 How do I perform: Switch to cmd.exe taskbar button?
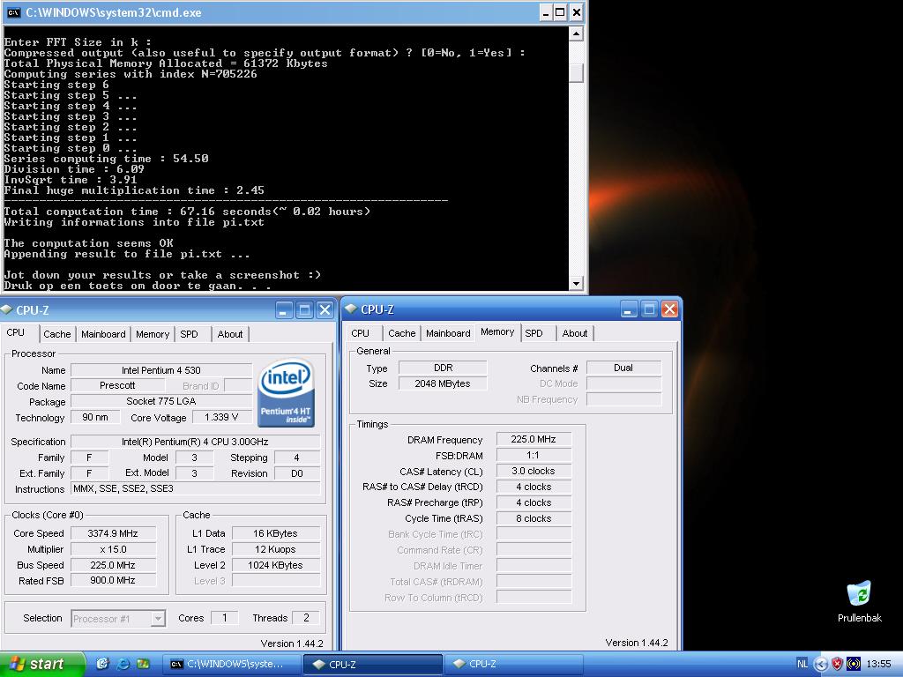pyautogui.click(x=230, y=664)
